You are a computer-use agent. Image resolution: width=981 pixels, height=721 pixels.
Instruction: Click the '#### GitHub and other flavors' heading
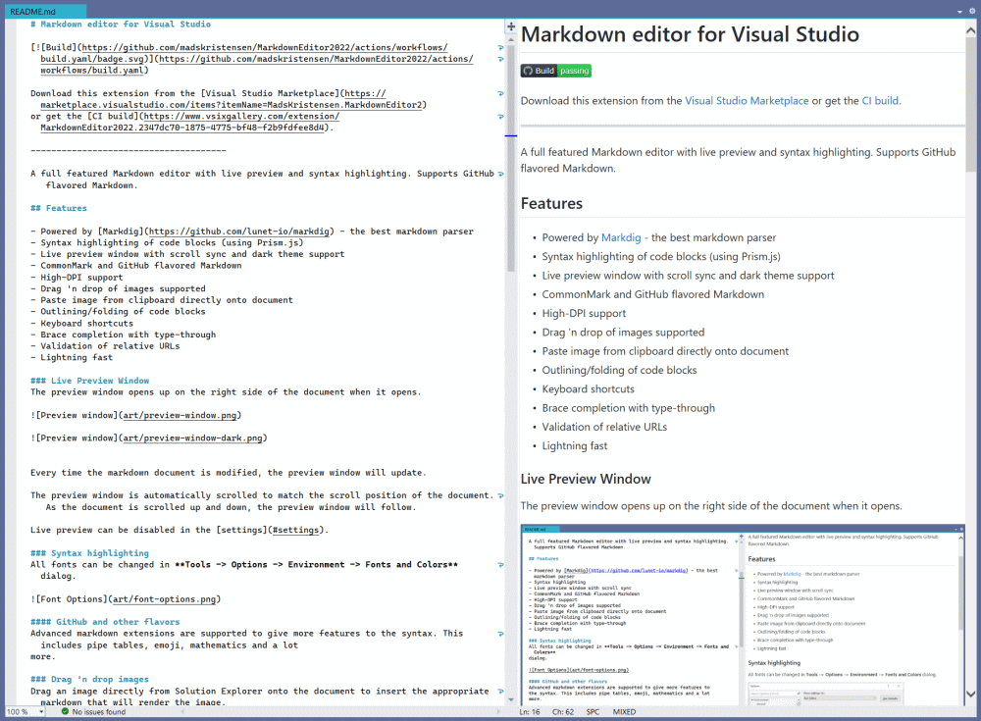pos(105,622)
